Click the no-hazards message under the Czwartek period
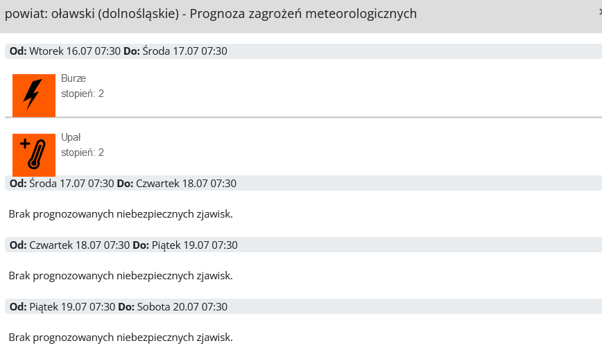The image size is (602, 359). 121,276
